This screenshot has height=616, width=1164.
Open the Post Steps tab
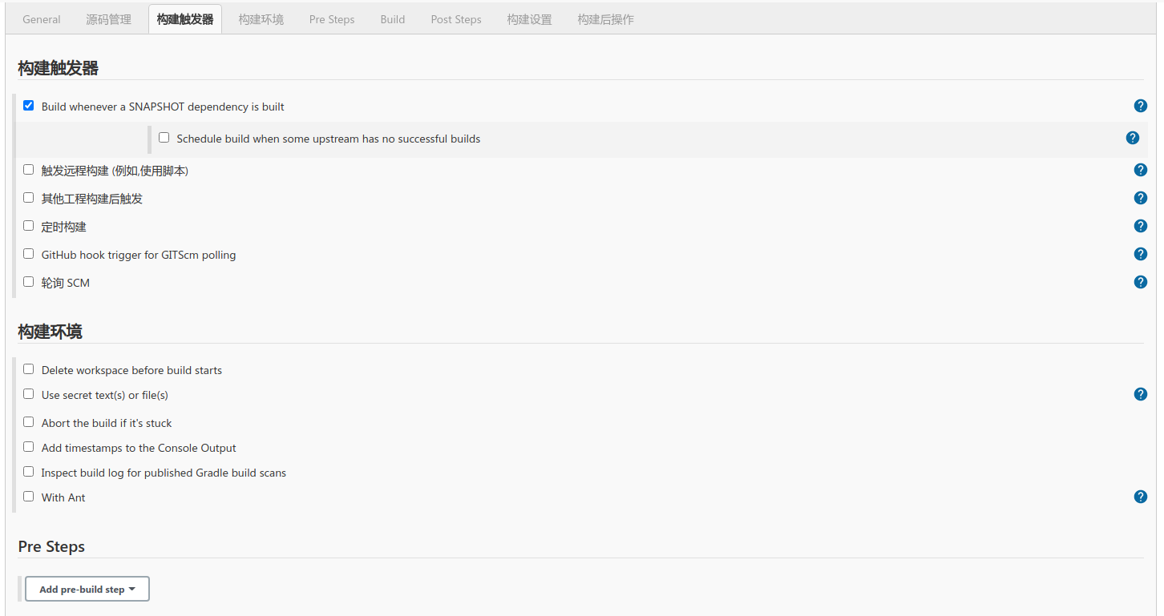click(455, 19)
